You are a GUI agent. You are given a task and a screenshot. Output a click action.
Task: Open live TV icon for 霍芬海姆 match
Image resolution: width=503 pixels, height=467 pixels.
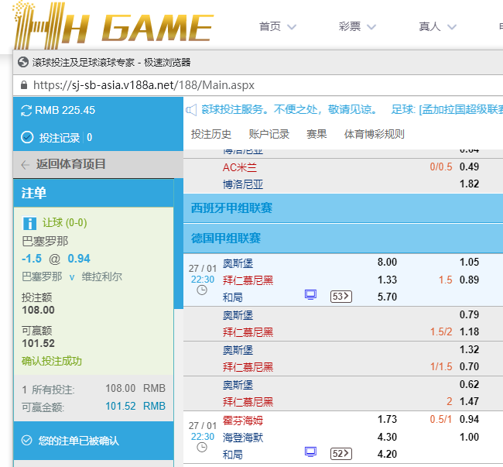pos(310,452)
